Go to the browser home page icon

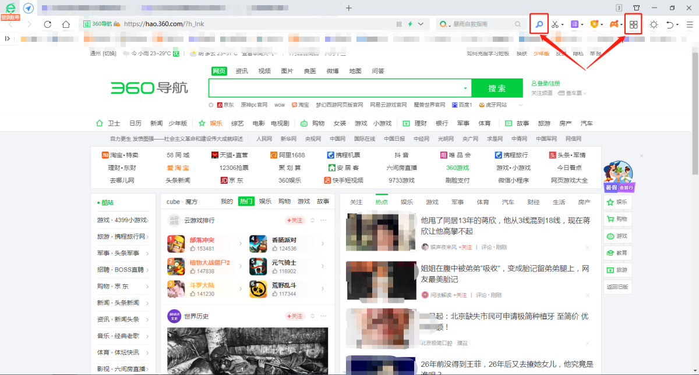(x=66, y=24)
